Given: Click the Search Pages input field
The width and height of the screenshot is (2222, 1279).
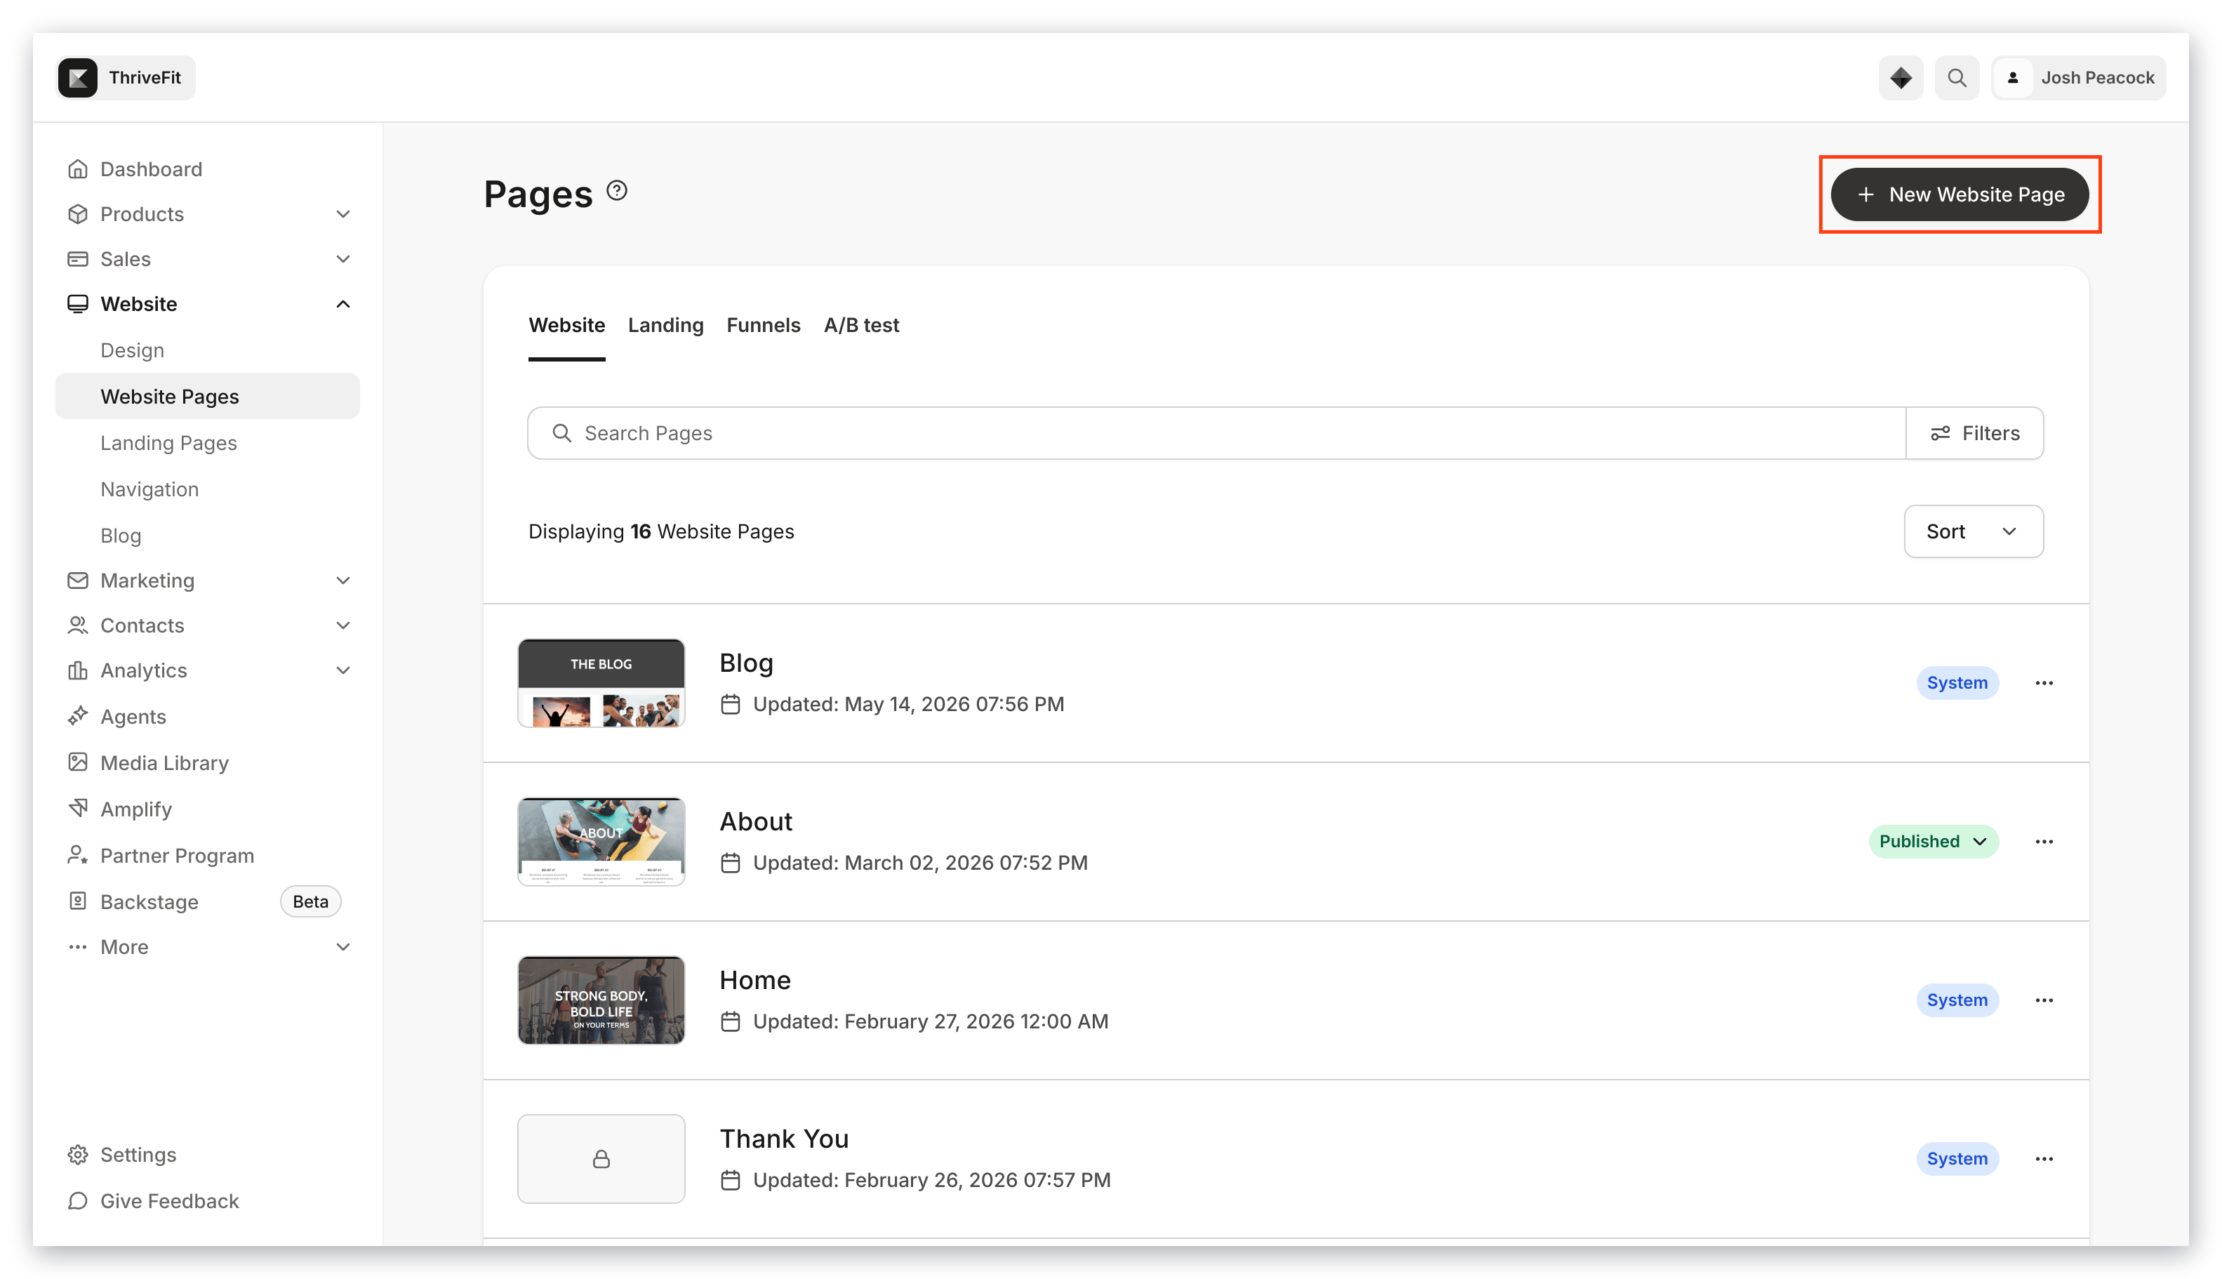Looking at the screenshot, I should tap(1216, 433).
